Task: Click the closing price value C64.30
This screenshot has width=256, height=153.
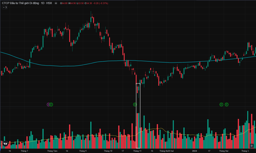Action: coord(88,3)
